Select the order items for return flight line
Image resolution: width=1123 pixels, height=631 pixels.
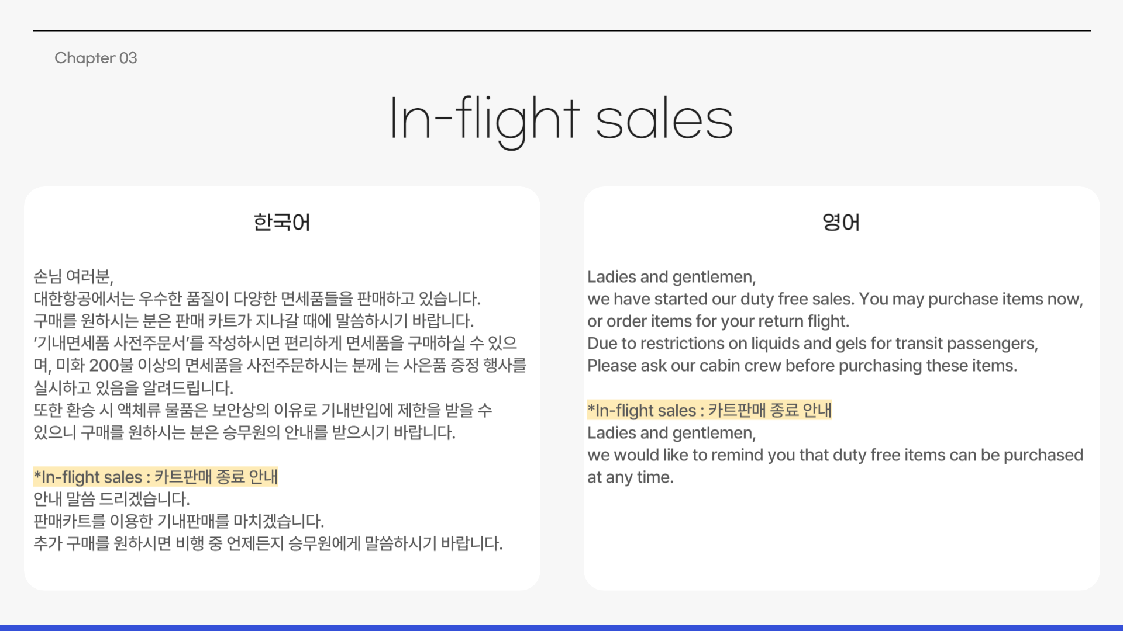(x=718, y=321)
